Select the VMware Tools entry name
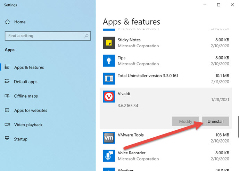239x171 pixels. coord(131,135)
